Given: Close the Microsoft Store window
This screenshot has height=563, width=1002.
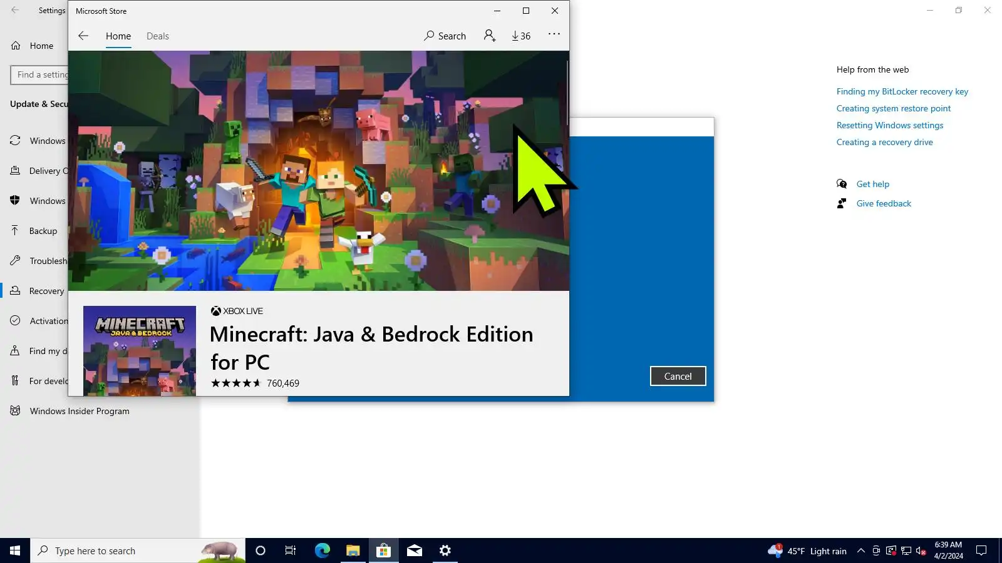Looking at the screenshot, I should pos(555,11).
